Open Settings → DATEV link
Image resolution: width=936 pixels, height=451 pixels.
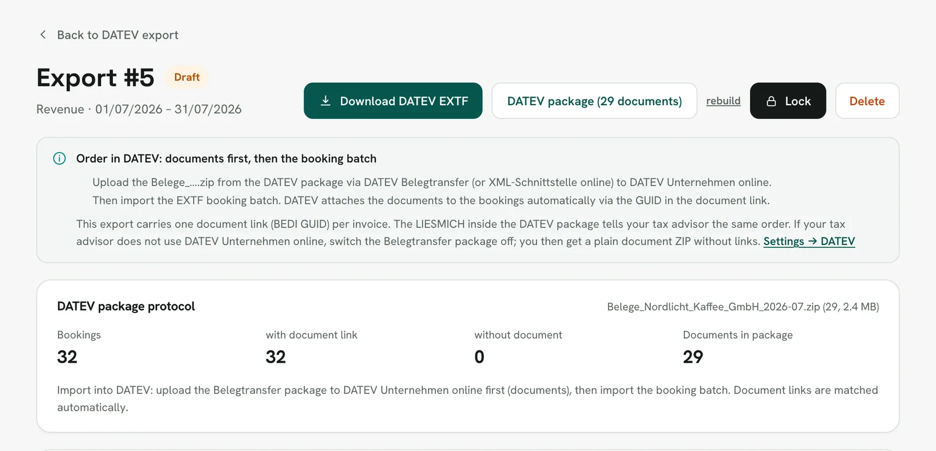(809, 241)
